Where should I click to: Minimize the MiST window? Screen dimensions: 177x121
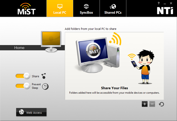(165, 4)
